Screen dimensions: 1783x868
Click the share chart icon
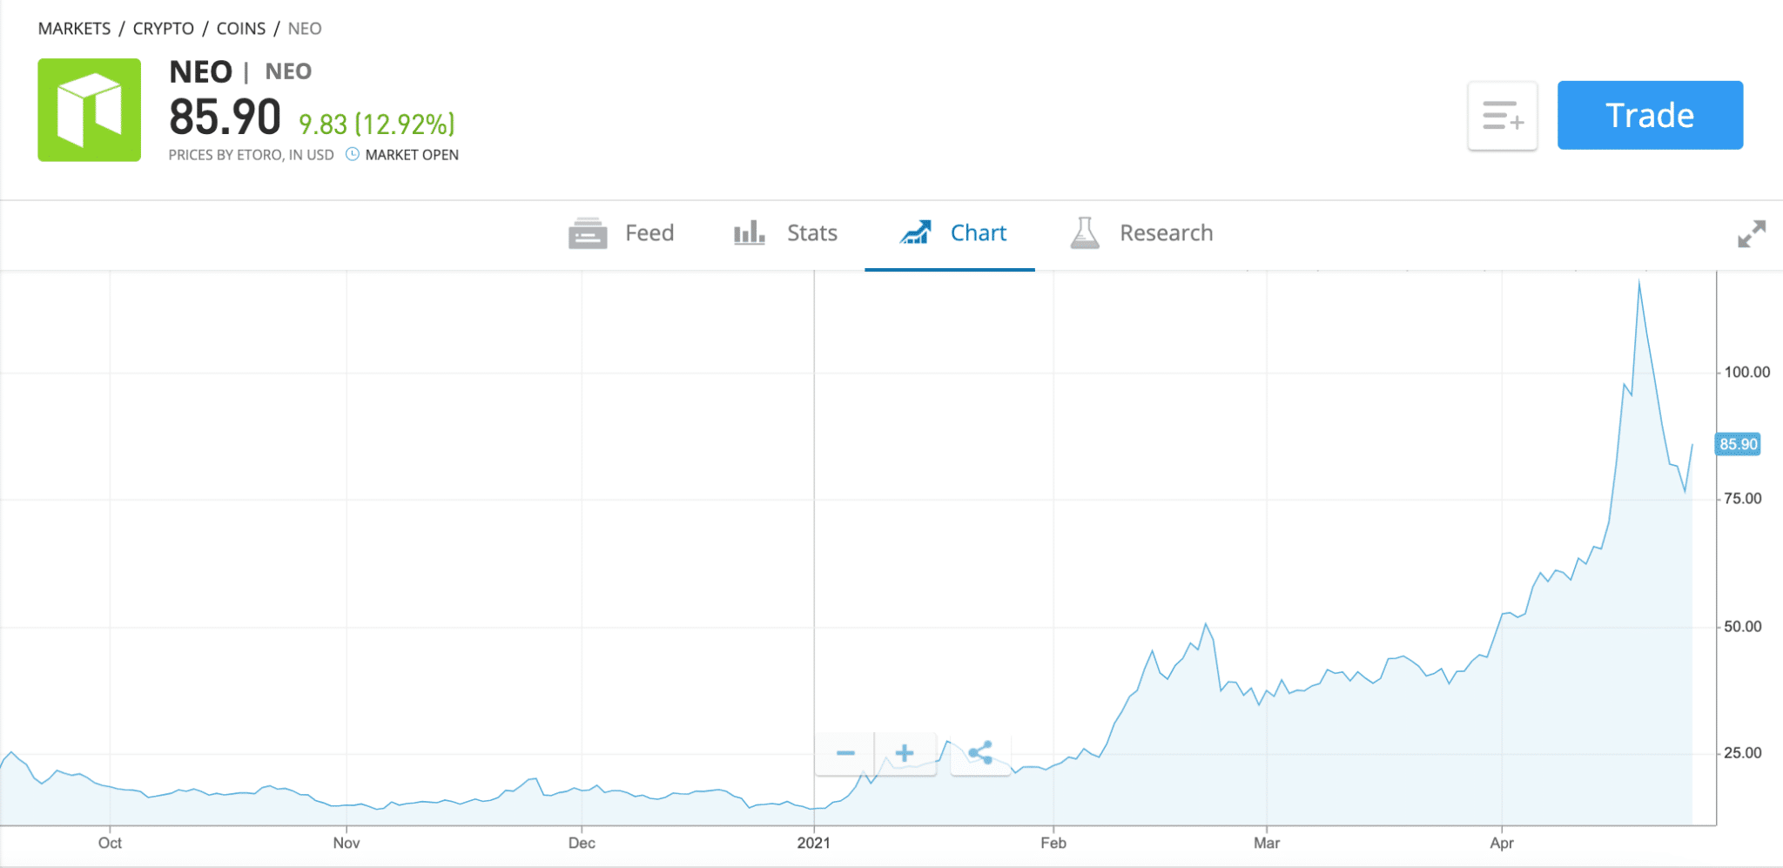point(980,753)
